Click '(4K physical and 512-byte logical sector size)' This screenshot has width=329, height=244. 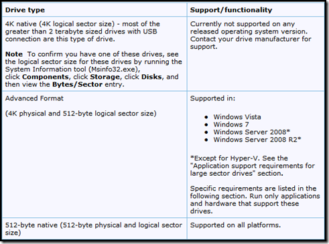click(80, 114)
